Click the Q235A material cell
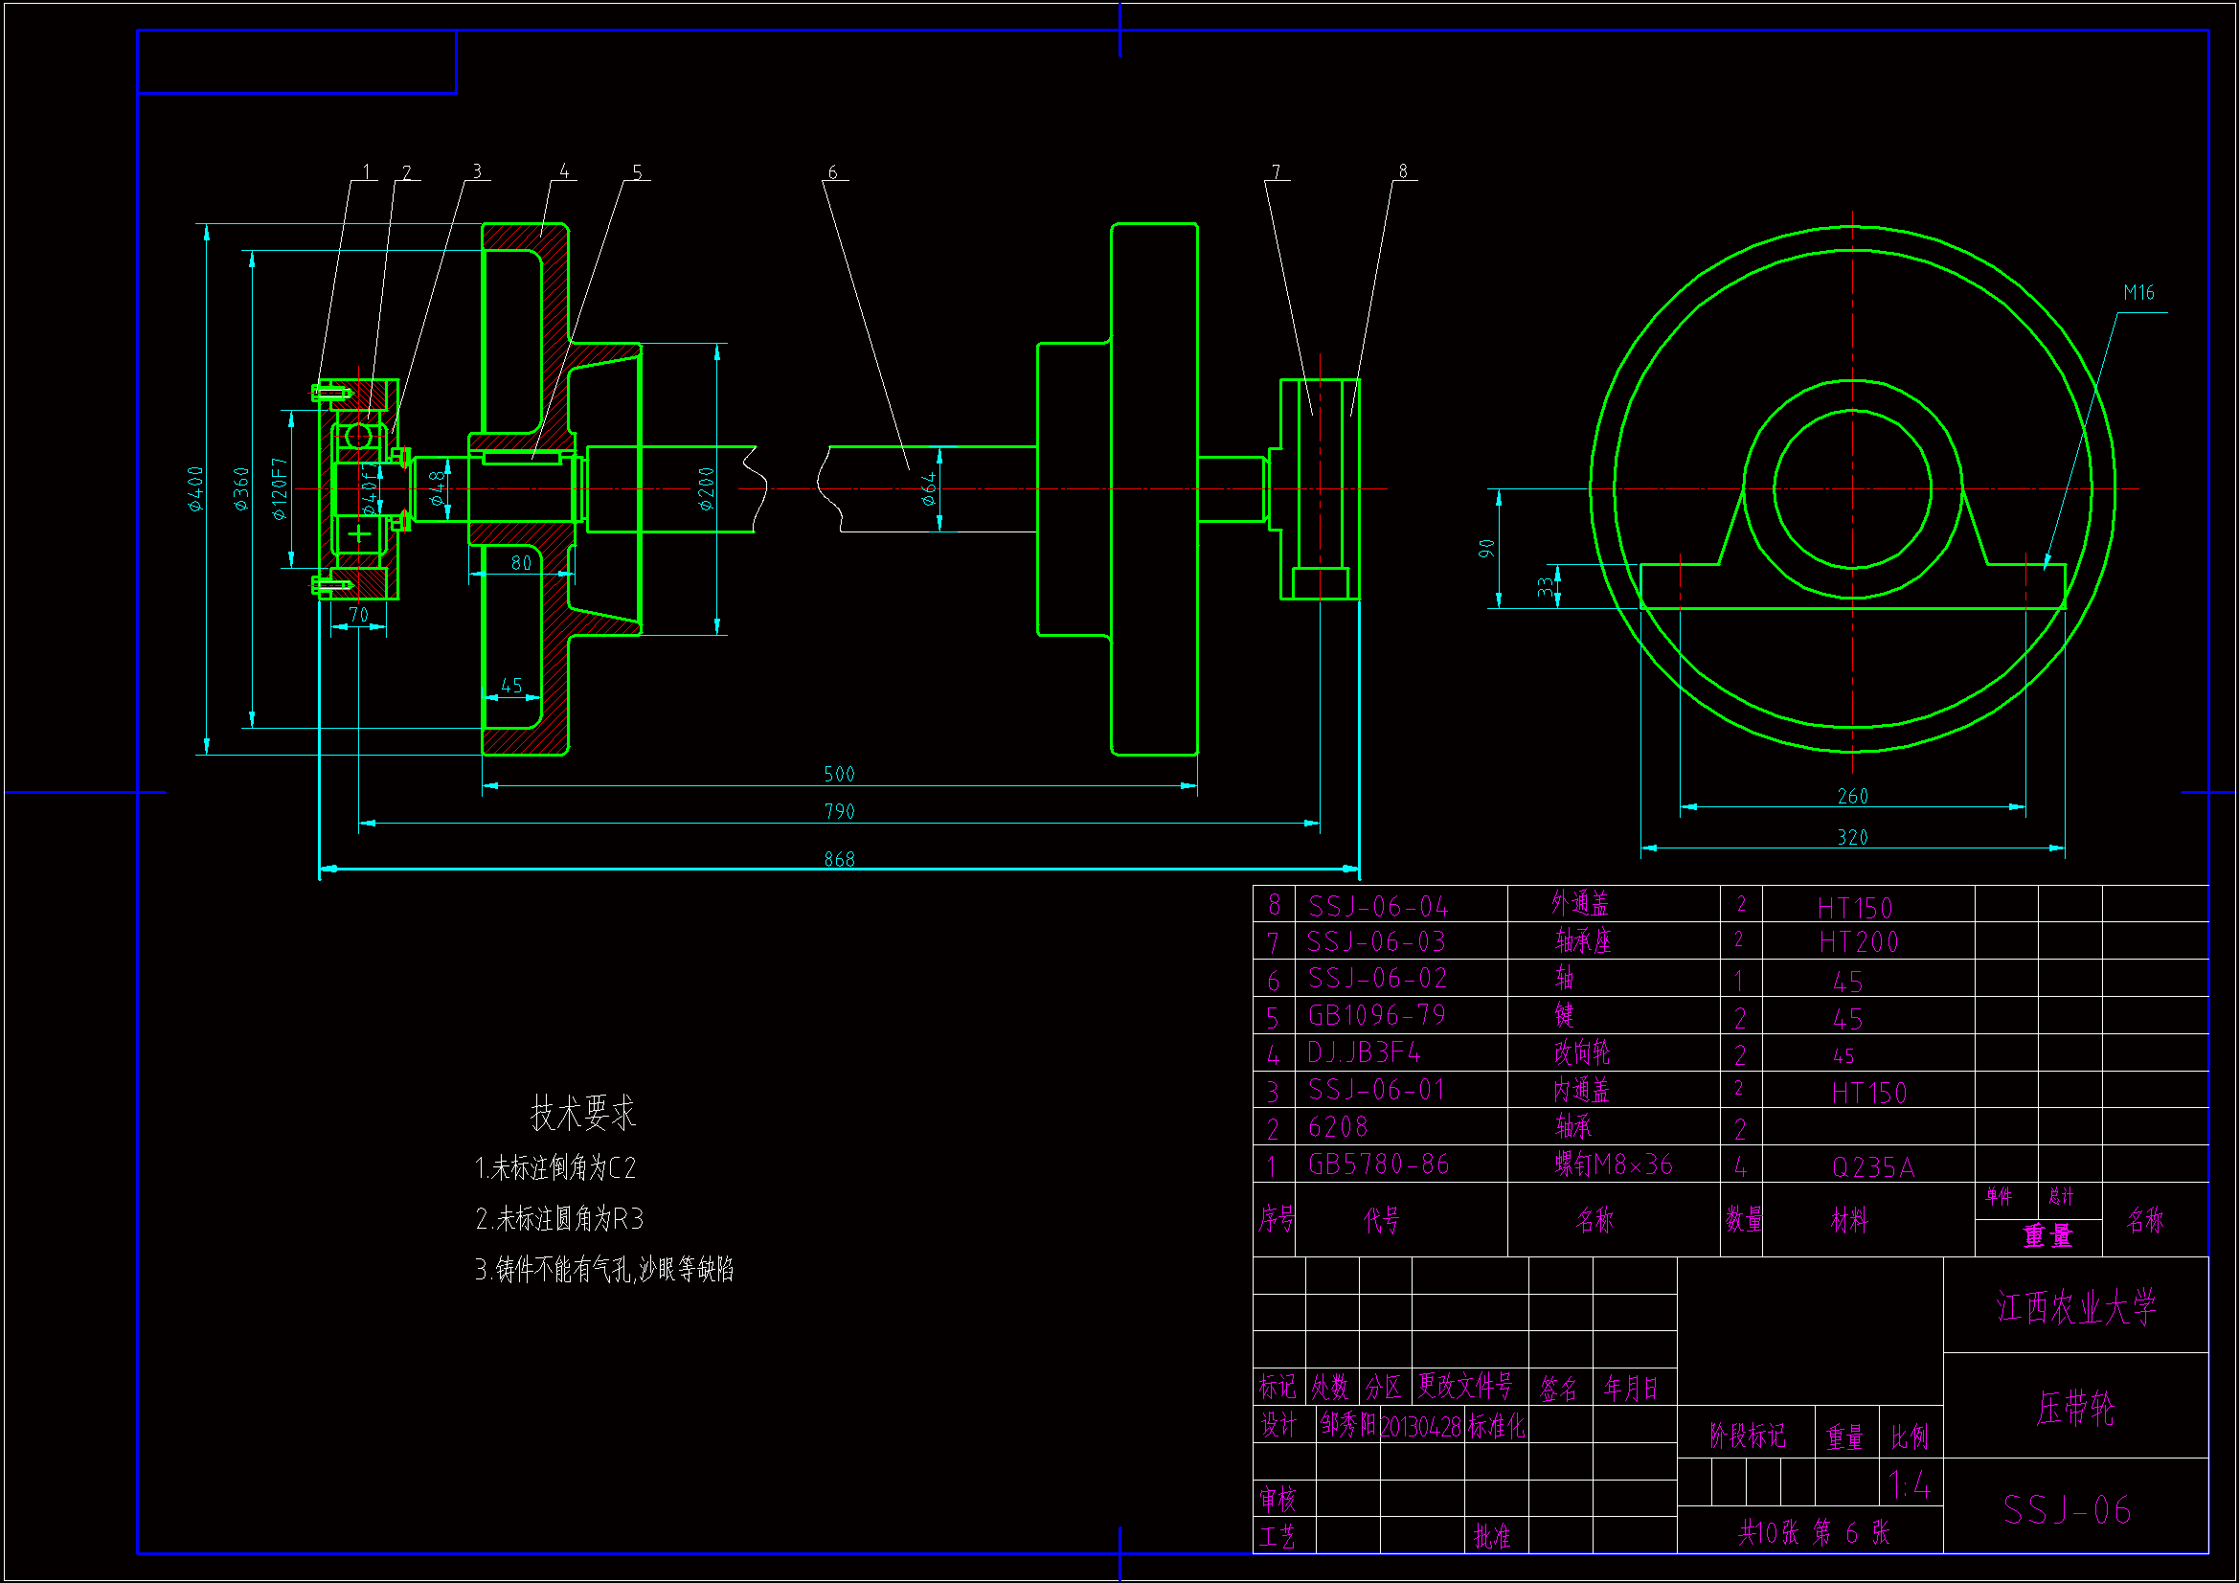This screenshot has height=1583, width=2239. pyautogui.click(x=1872, y=1167)
